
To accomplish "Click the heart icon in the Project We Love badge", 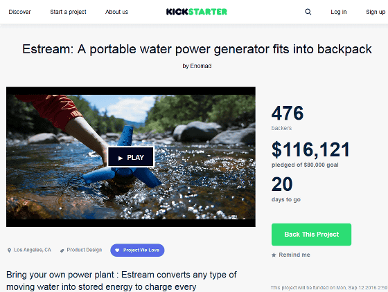I will (117, 250).
